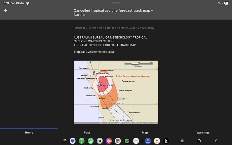Tap 'Refer Severe Weather Warning' on the map
232x145 pixels.
click(x=133, y=76)
